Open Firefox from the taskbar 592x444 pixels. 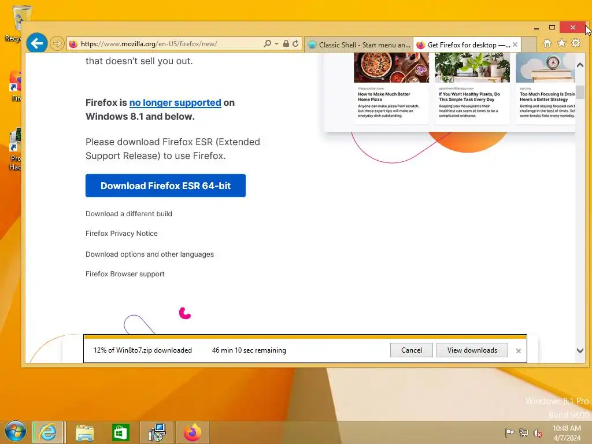[x=193, y=432]
